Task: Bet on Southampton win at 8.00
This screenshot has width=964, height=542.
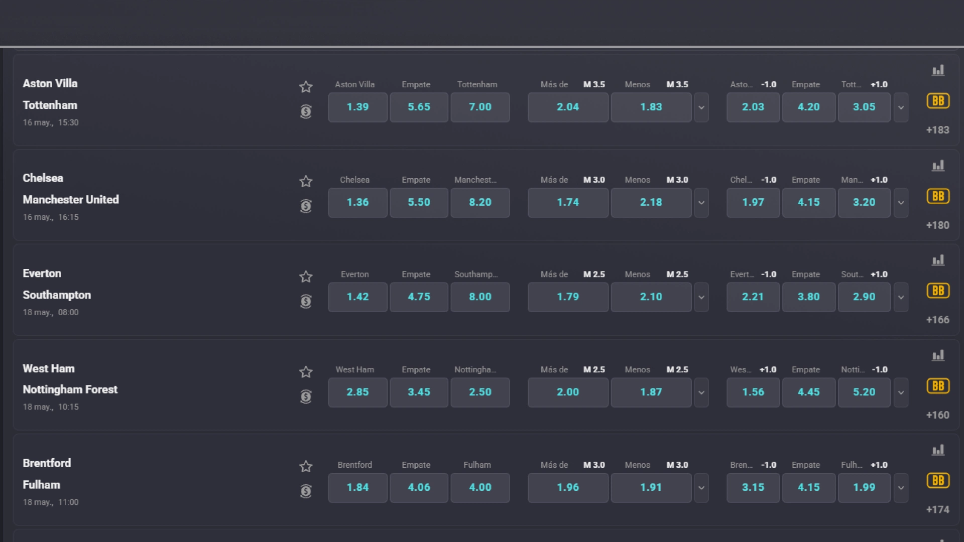Action: point(480,297)
